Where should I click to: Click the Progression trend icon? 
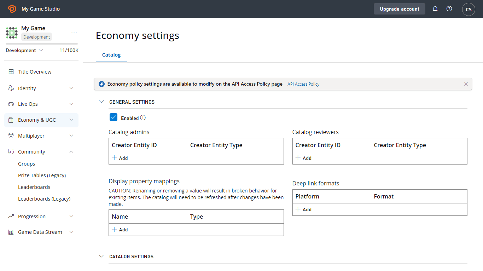(x=11, y=216)
